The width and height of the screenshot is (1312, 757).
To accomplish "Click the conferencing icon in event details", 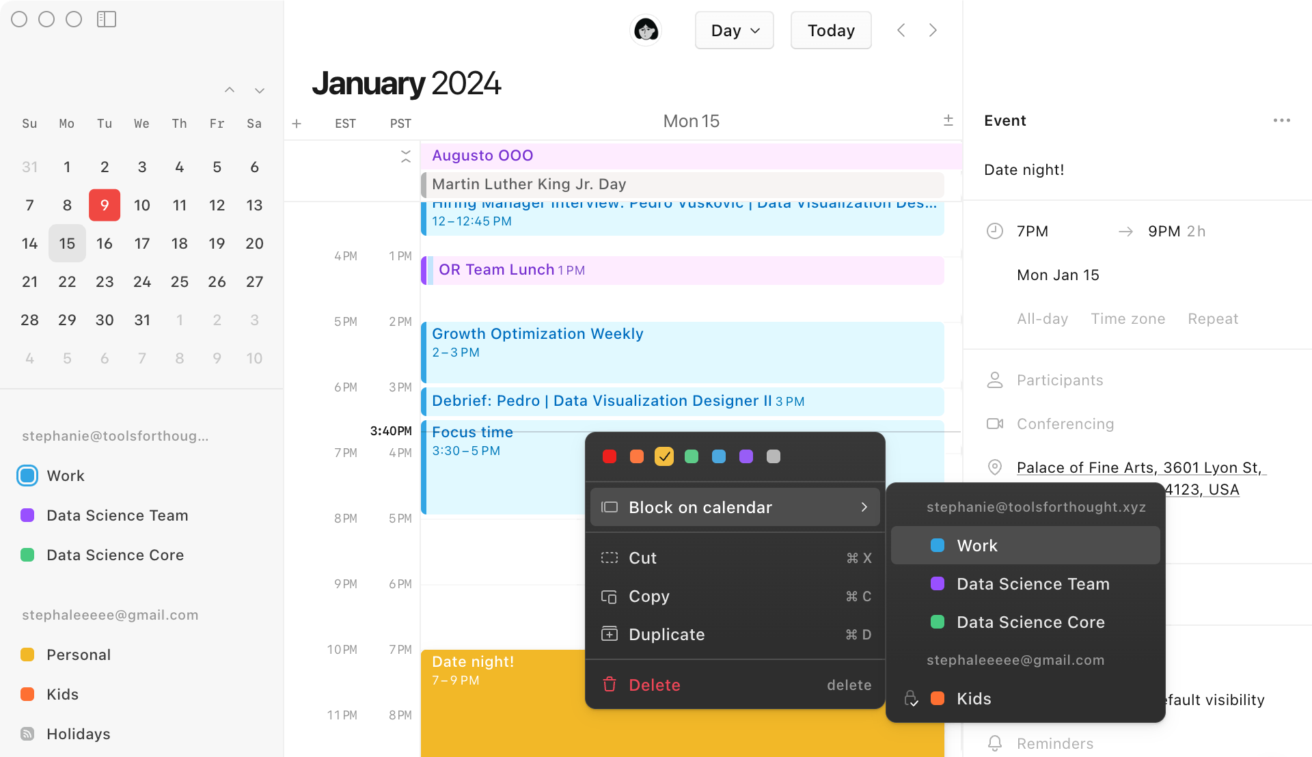I will click(995, 424).
